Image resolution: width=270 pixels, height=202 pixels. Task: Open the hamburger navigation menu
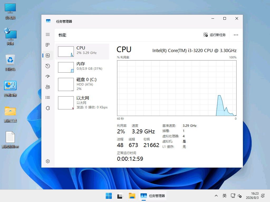point(48,34)
